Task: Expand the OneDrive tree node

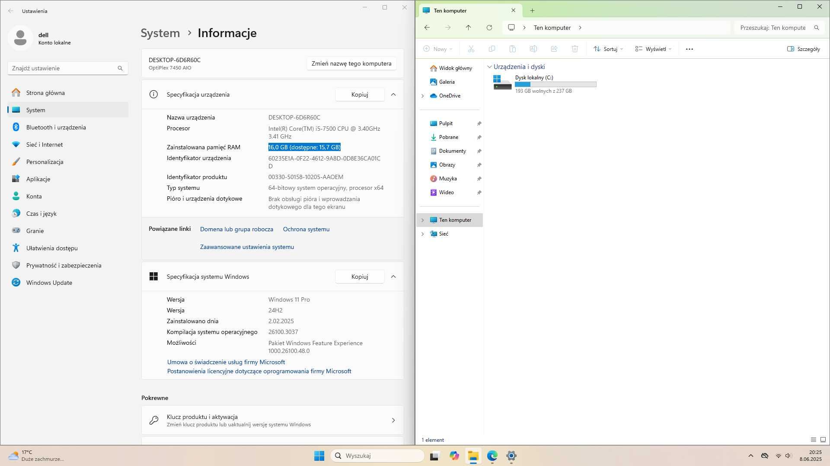Action: click(x=423, y=96)
